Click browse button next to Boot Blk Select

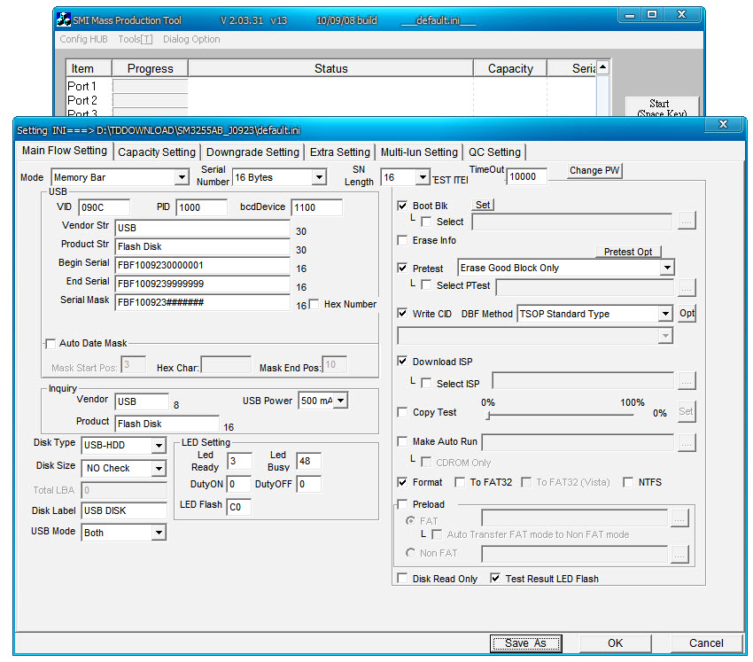687,222
